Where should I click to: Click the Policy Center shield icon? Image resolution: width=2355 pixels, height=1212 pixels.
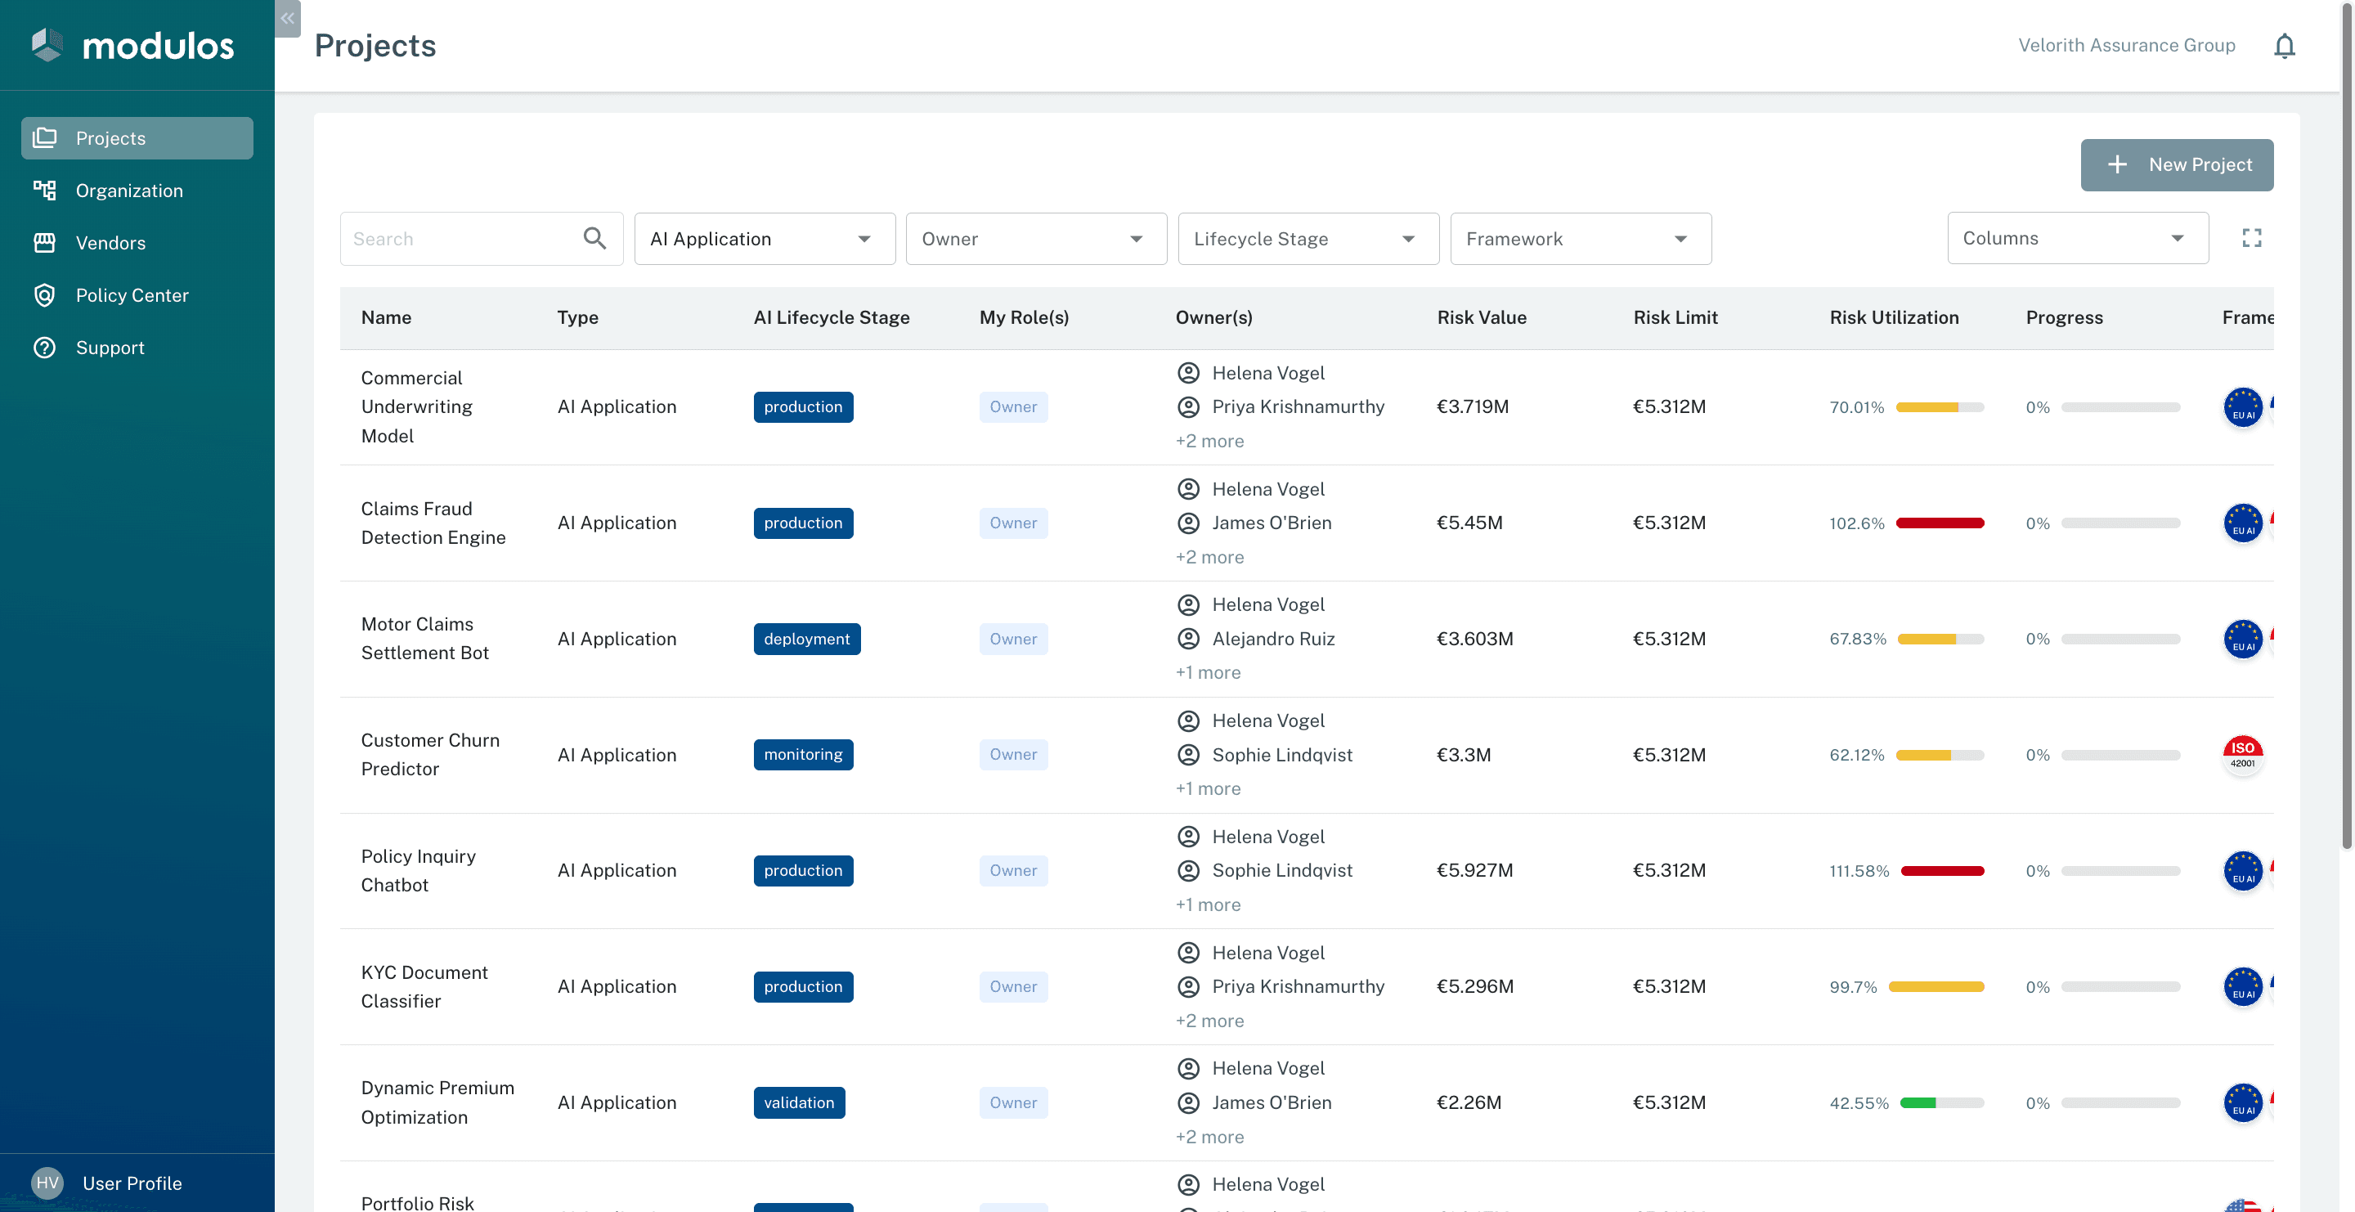coord(45,295)
